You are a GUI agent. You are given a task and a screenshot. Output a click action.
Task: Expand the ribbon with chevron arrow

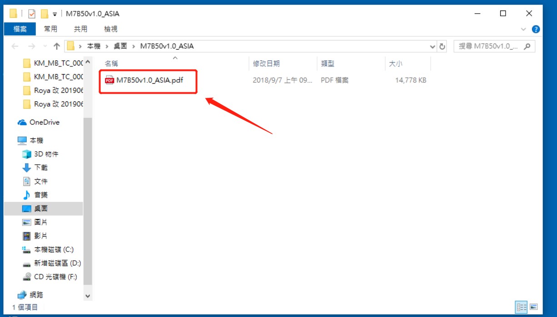[x=523, y=29]
